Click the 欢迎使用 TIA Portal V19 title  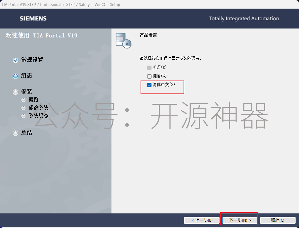[x=41, y=35]
